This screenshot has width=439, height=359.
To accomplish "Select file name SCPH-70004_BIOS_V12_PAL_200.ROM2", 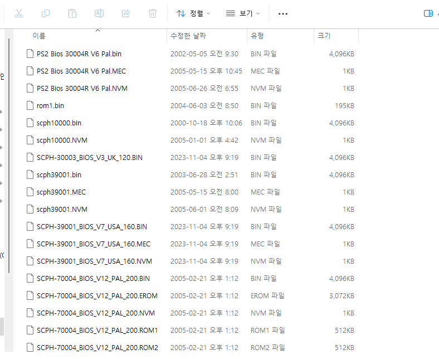I will tap(97, 347).
